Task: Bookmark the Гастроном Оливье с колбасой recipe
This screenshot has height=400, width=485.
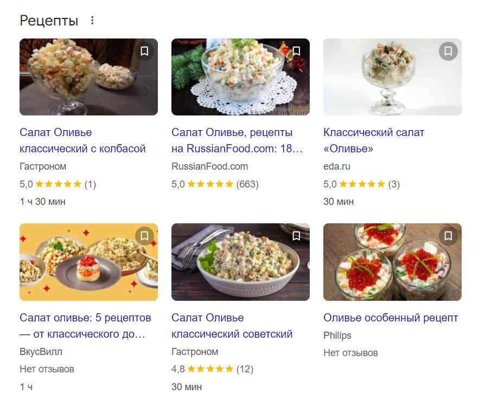Action: [144, 51]
